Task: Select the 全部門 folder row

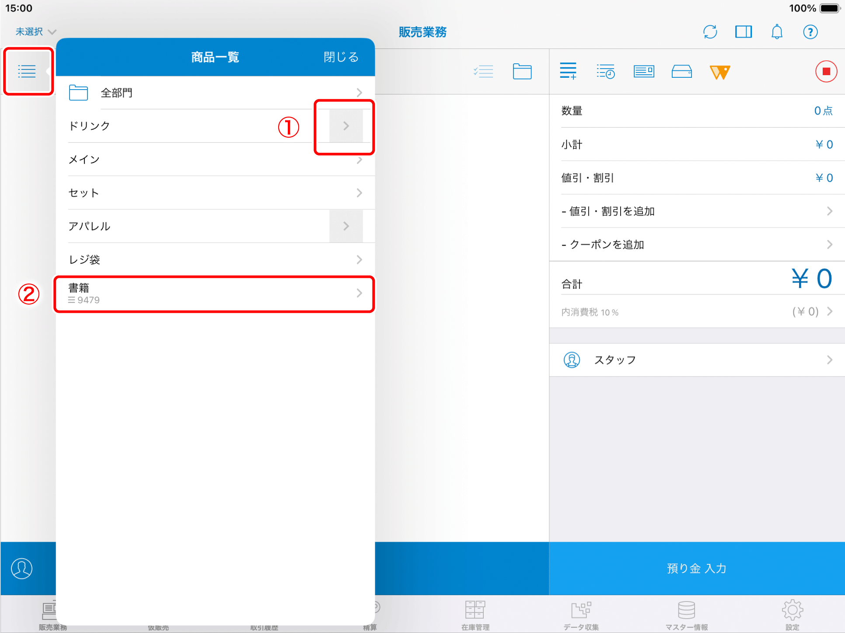Action: click(x=214, y=93)
